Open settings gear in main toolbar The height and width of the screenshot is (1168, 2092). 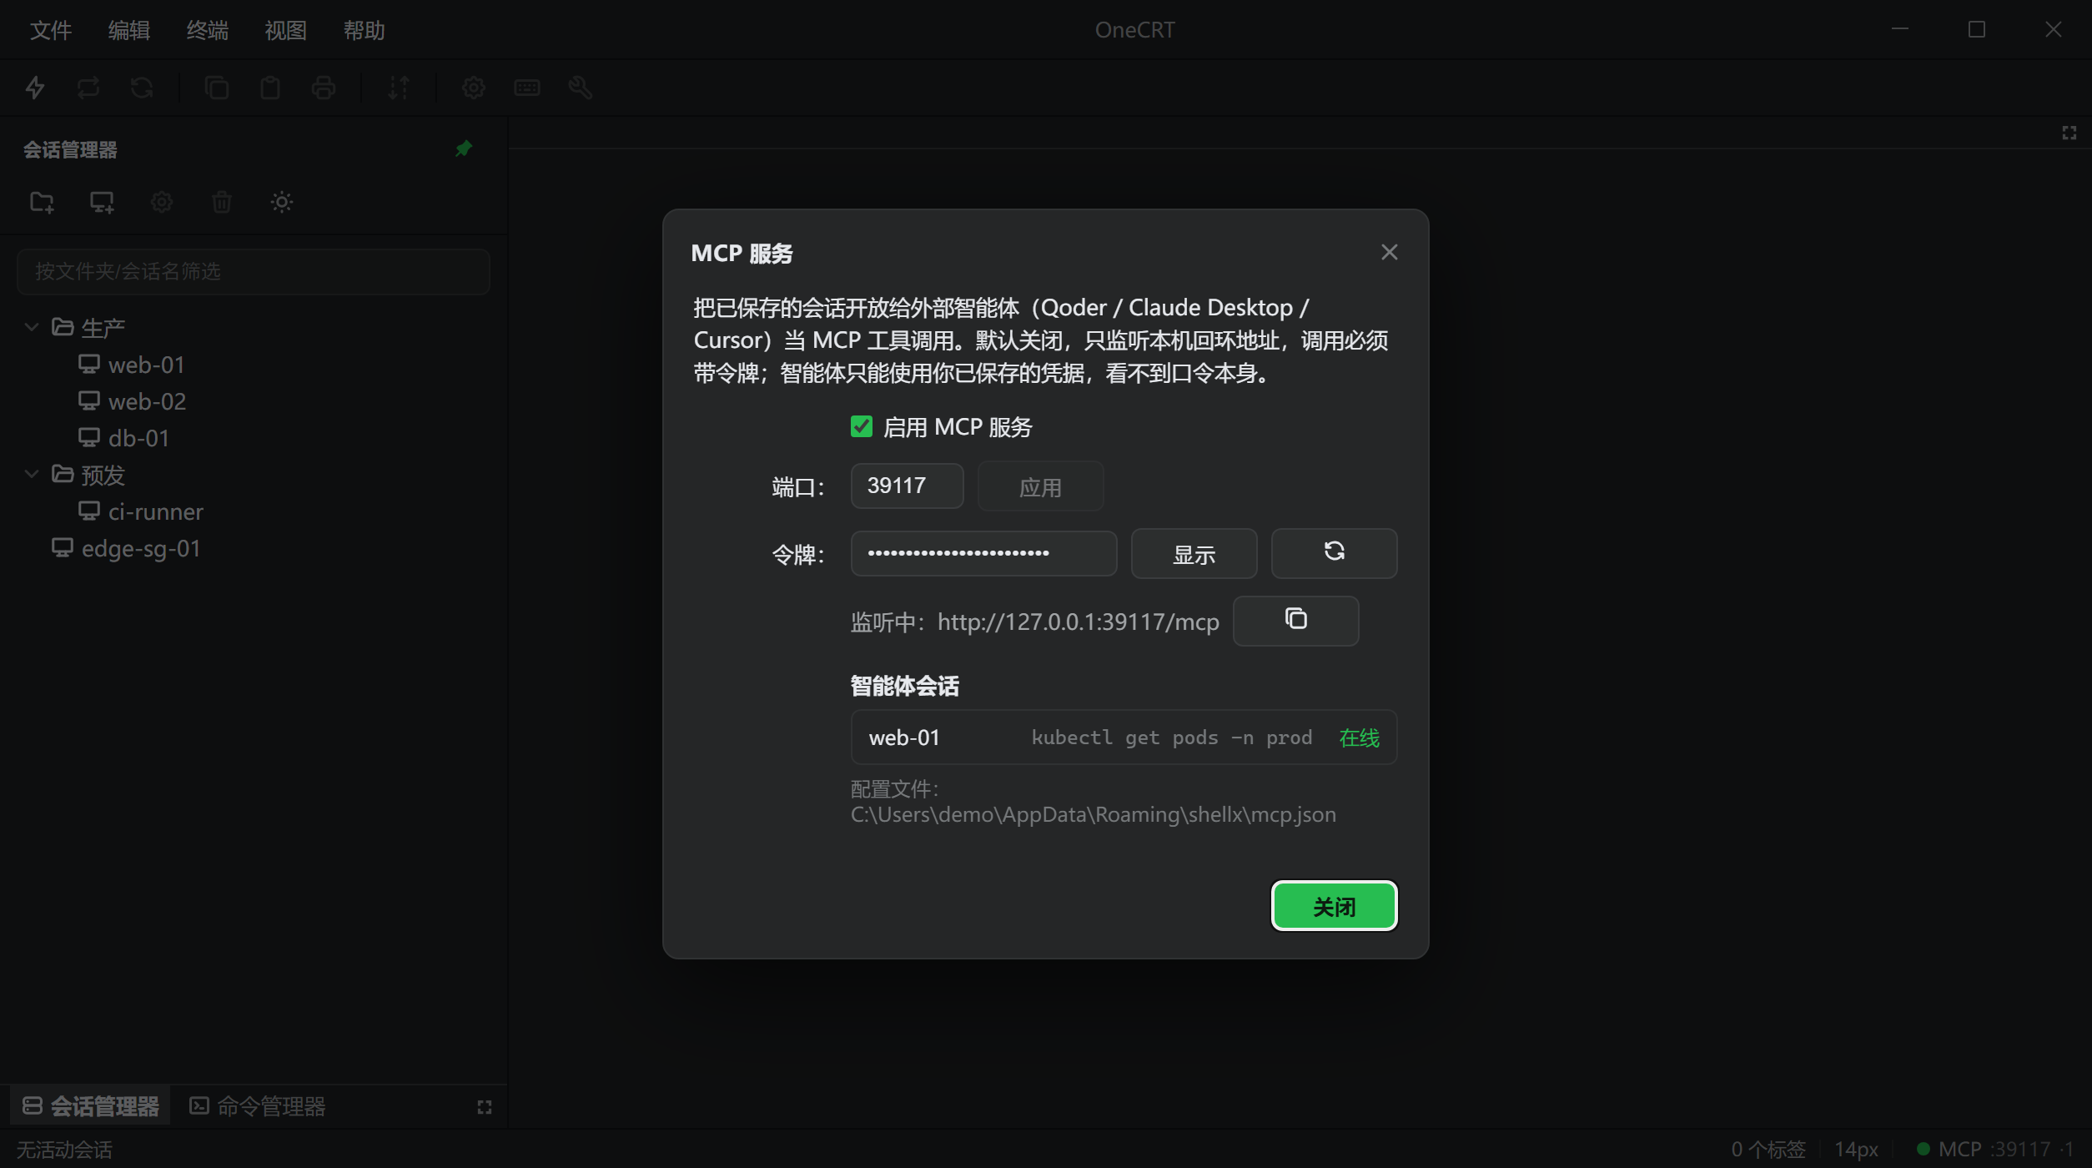474,88
